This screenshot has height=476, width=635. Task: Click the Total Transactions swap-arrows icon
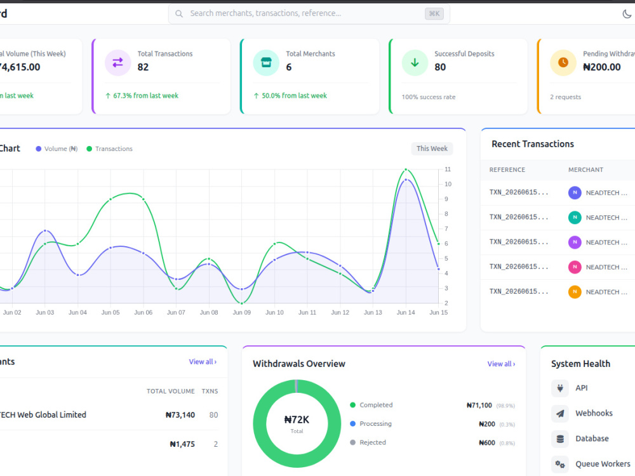[x=118, y=63]
